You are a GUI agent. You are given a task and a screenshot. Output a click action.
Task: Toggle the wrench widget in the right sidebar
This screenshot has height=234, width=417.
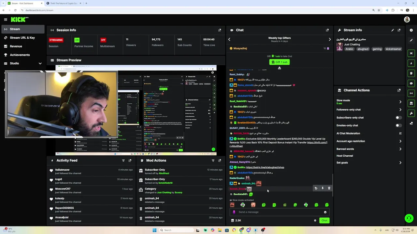(x=411, y=113)
